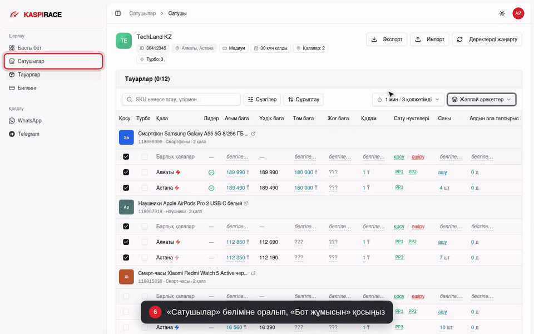Edit AirPods Астана current price 112 350
The width and height of the screenshot is (534, 334).
pyautogui.click(x=238, y=258)
